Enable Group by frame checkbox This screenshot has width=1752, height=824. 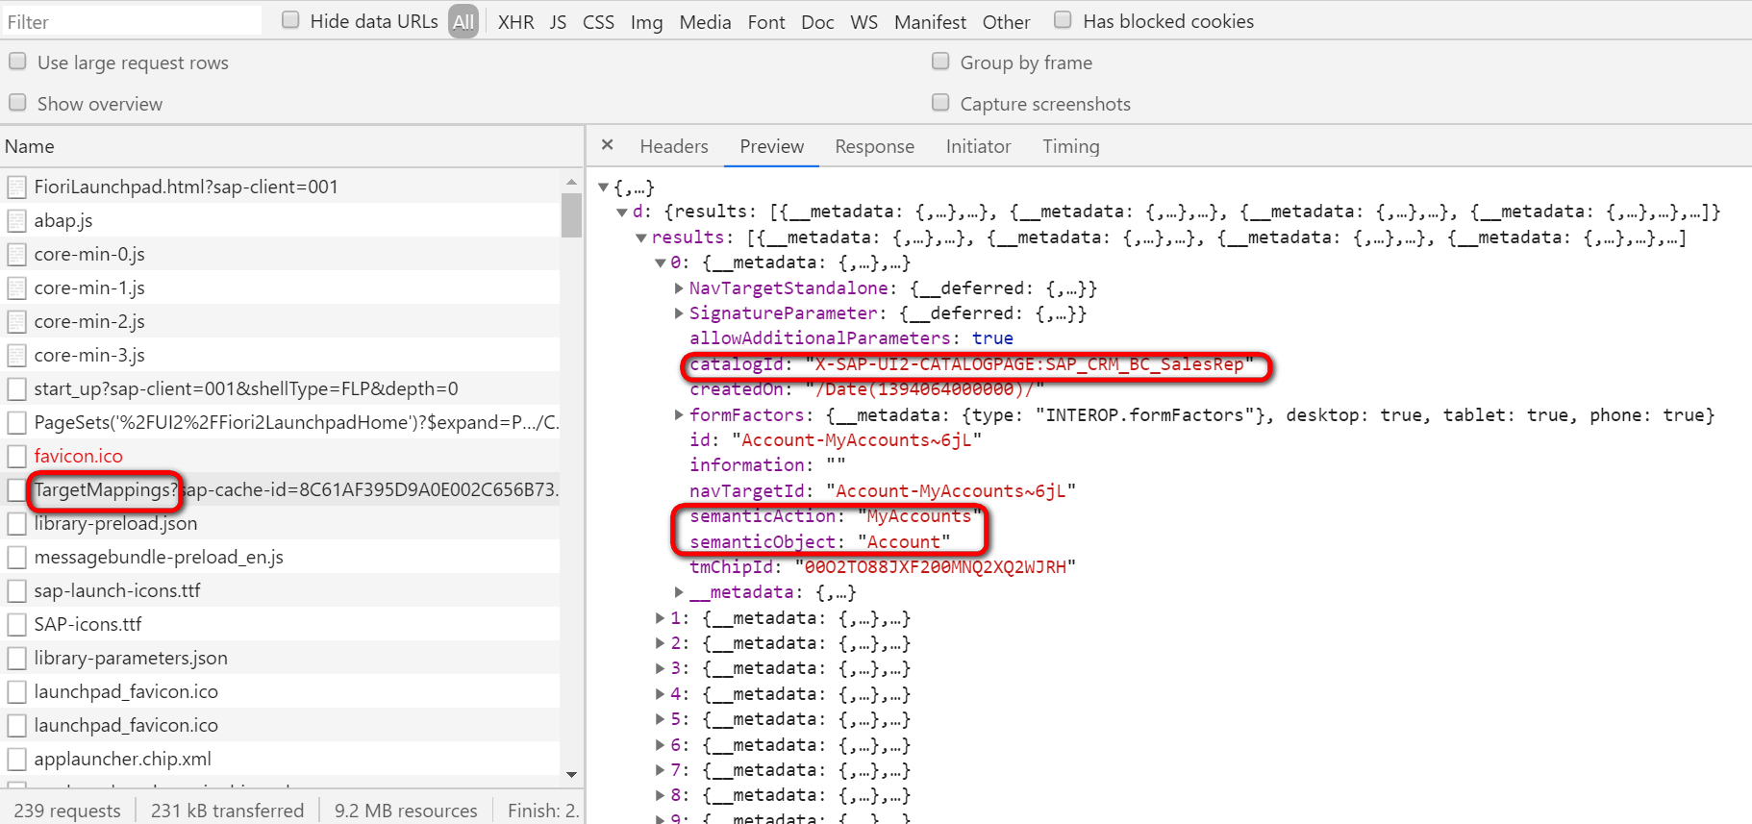click(x=940, y=62)
